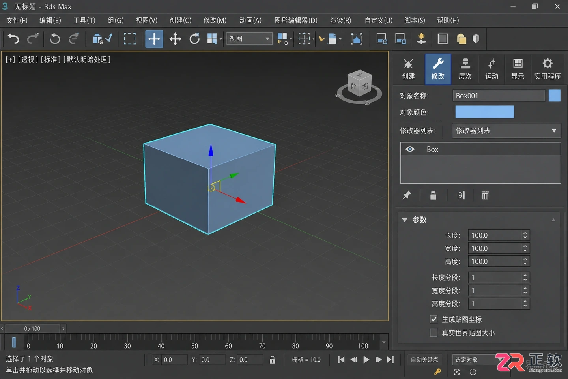Image resolution: width=568 pixels, height=379 pixels.
Task: Click the greyed redo arrow in the toolbar
Action: click(x=33, y=39)
